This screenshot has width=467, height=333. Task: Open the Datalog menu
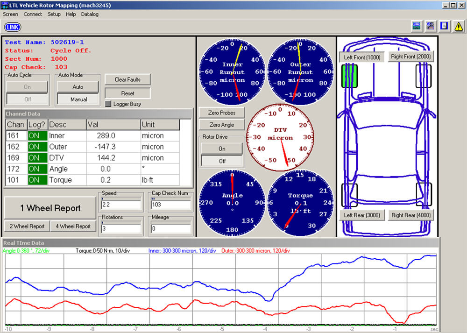point(90,14)
